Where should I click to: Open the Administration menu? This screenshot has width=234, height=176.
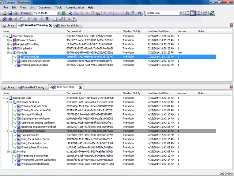(x=75, y=7)
